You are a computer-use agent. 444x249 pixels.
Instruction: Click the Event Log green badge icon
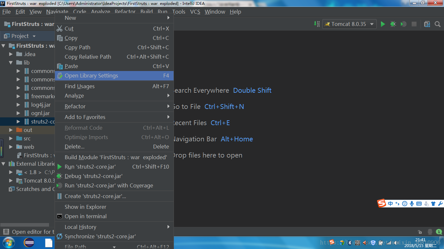(x=439, y=232)
